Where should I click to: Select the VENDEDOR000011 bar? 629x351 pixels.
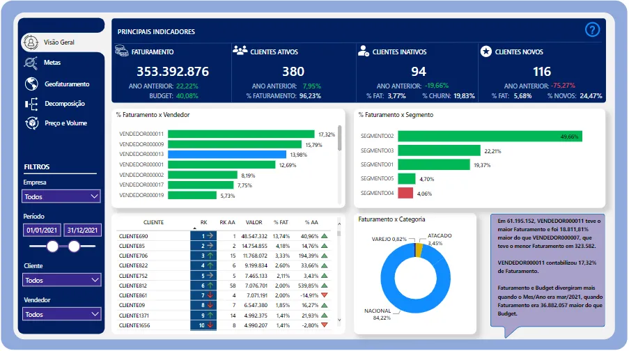[241, 134]
